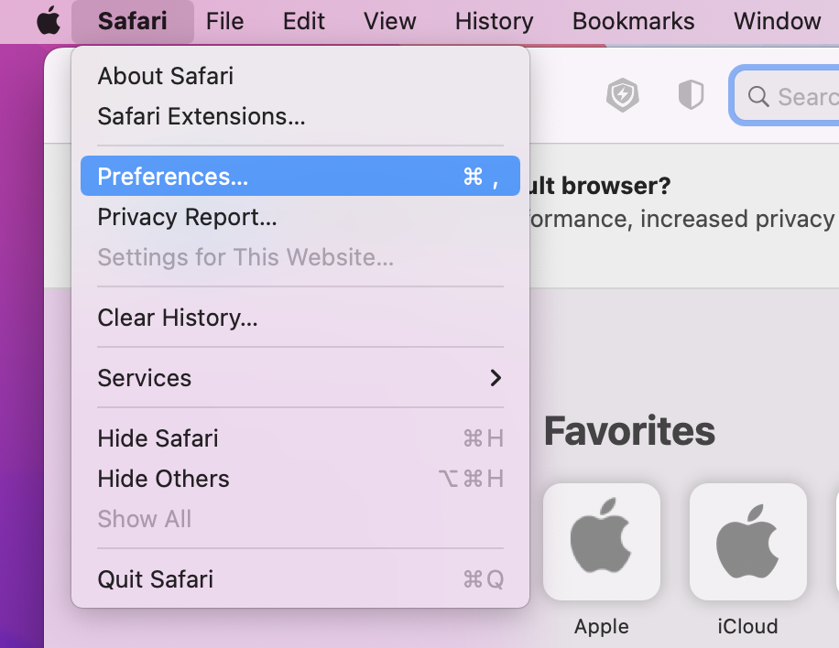Click the lightning shield extension icon
This screenshot has width=839, height=648.
623,95
